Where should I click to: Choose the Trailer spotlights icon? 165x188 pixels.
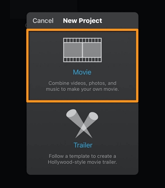click(x=82, y=124)
